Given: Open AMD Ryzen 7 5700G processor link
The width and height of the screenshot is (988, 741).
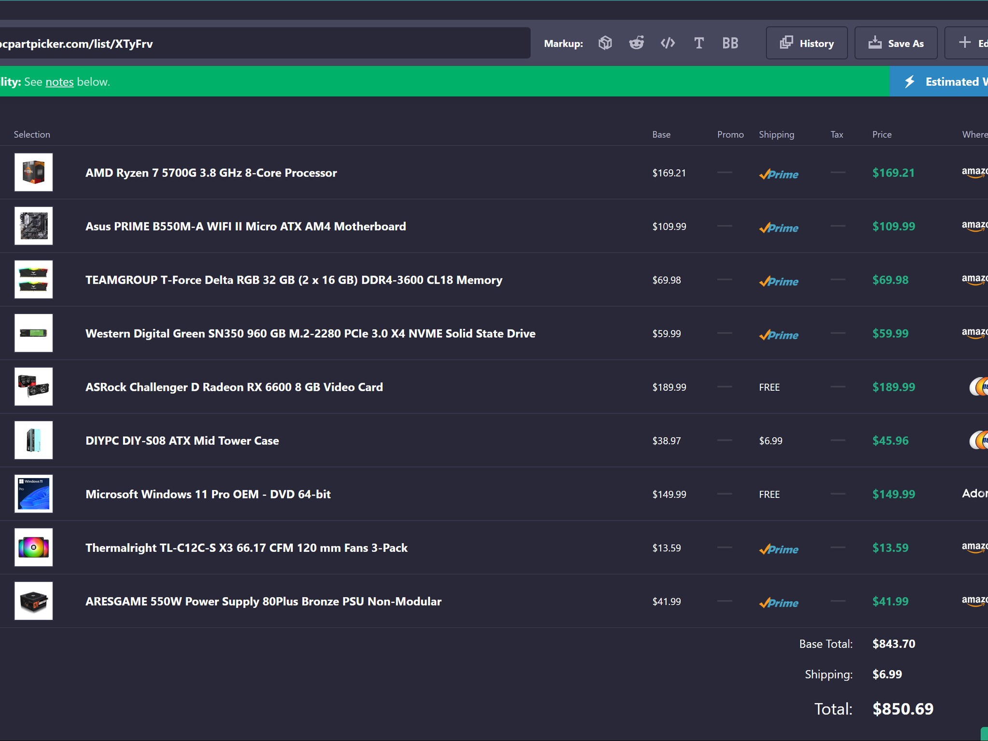Looking at the screenshot, I should [211, 173].
